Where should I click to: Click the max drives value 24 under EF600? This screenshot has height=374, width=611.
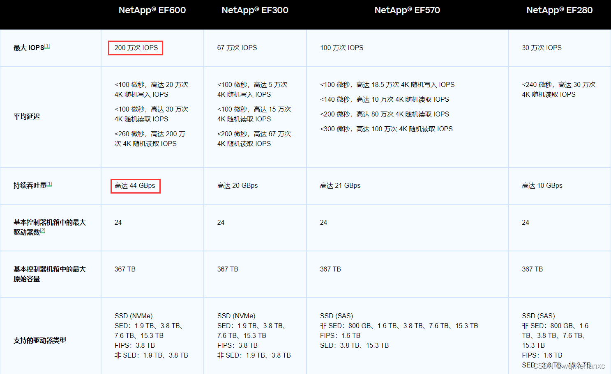pos(118,223)
